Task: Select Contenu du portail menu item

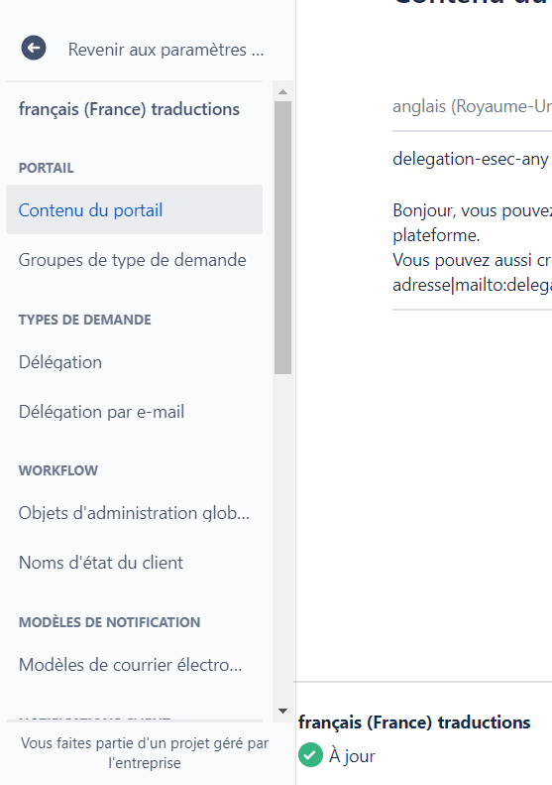Action: 134,209
